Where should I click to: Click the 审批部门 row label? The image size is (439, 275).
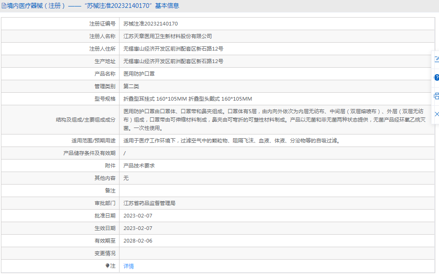(x=105, y=203)
